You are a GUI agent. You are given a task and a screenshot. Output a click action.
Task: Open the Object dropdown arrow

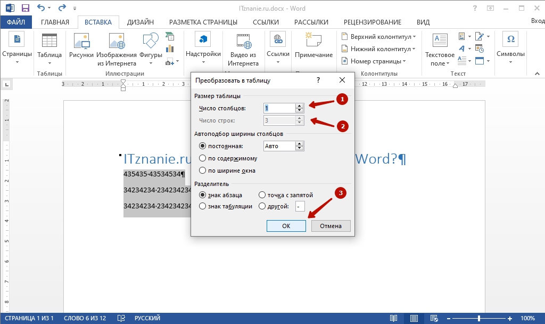pyautogui.click(x=488, y=61)
